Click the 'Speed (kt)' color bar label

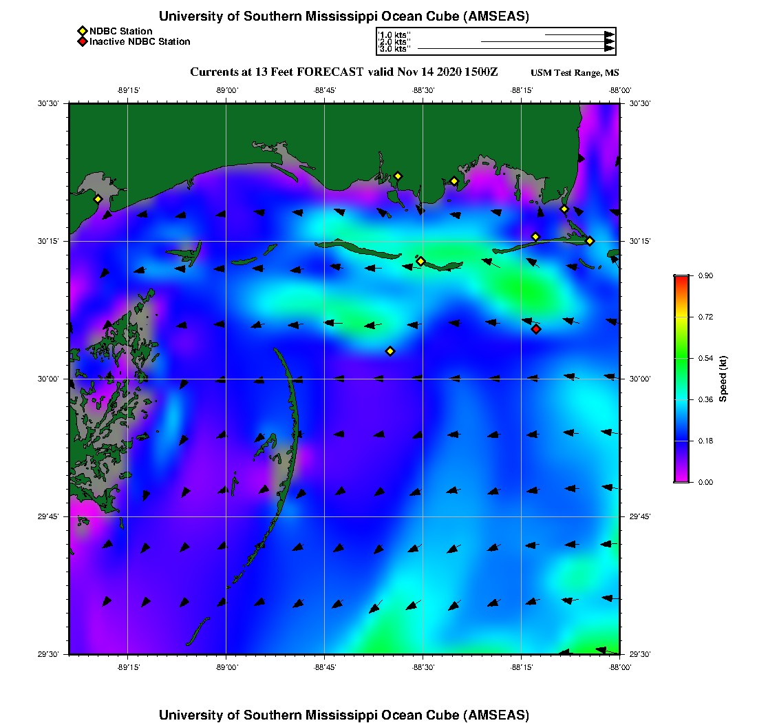pyautogui.click(x=723, y=379)
